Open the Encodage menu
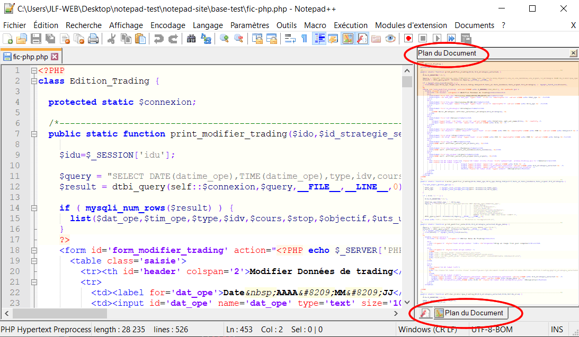The height and width of the screenshot is (337, 579). (167, 25)
